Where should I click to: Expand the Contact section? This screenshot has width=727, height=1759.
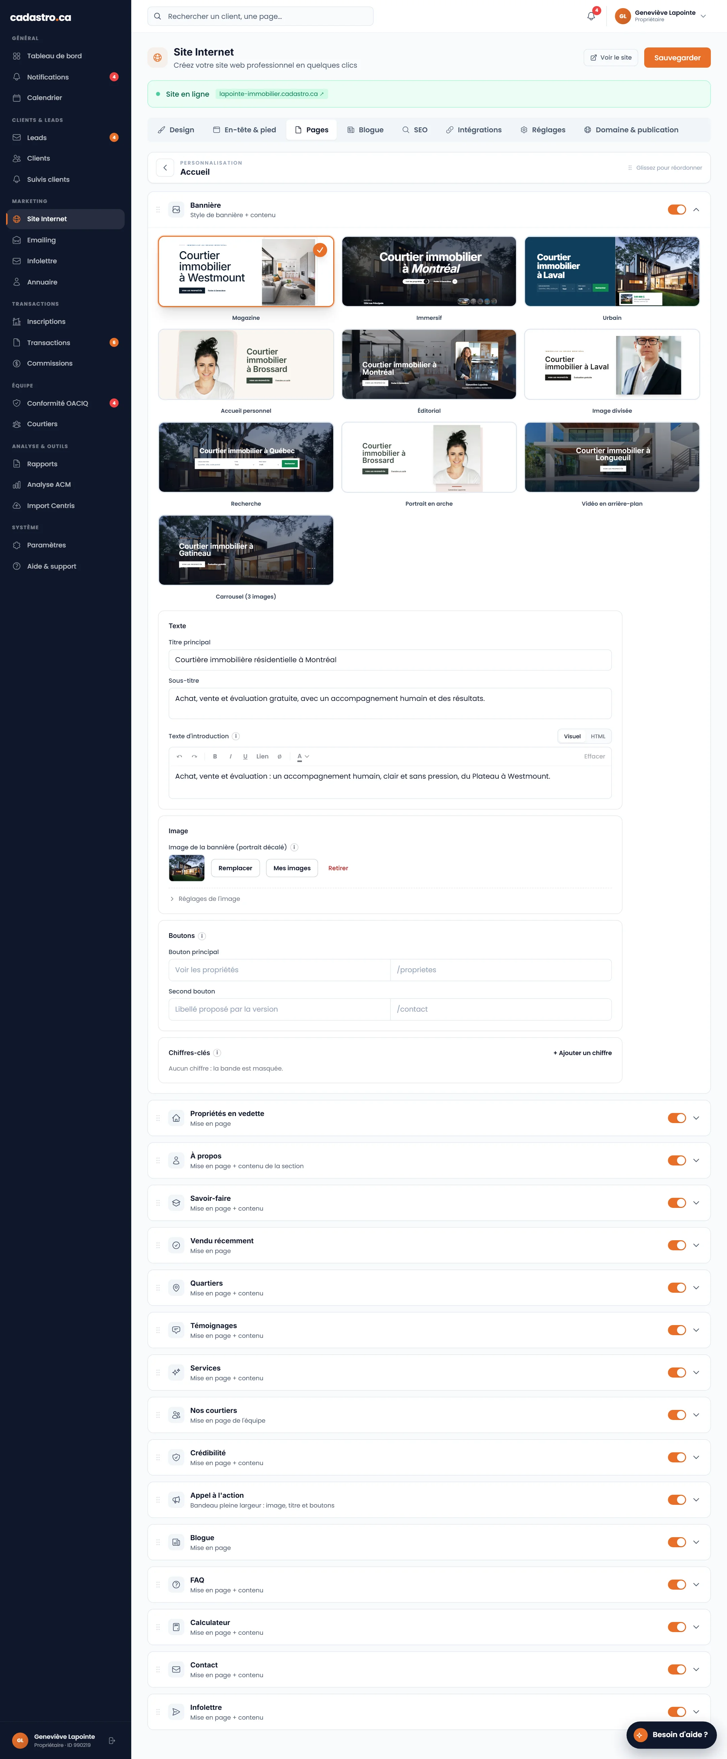tap(696, 1669)
